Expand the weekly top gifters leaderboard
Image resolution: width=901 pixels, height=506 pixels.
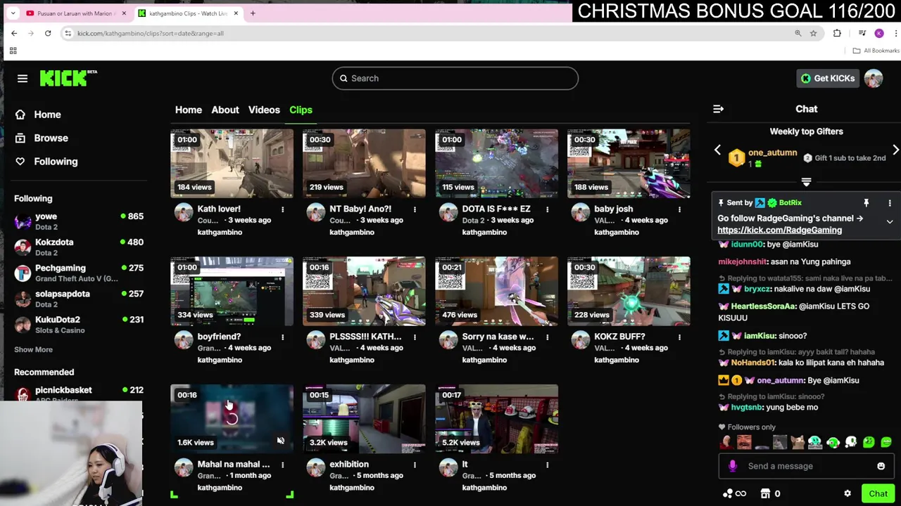[807, 182]
